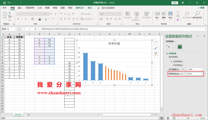
Task: Open the Page Layout ribbon tab
Action: (30, 8)
